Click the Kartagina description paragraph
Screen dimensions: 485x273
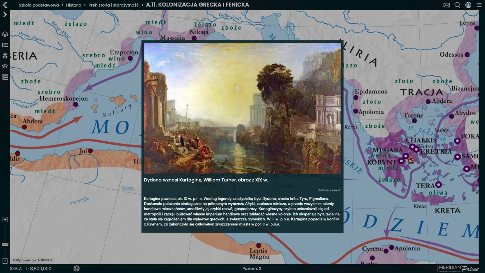[242, 211]
